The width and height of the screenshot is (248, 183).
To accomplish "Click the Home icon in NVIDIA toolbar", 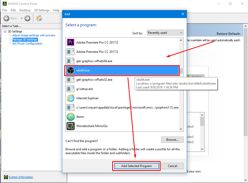I will tap(39, 18).
